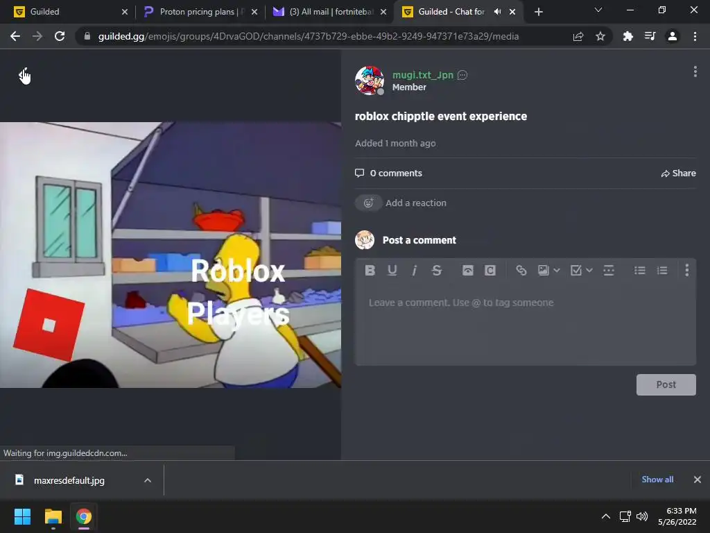Insert a checklist in the comment
This screenshot has height=533, width=710.
click(x=576, y=271)
